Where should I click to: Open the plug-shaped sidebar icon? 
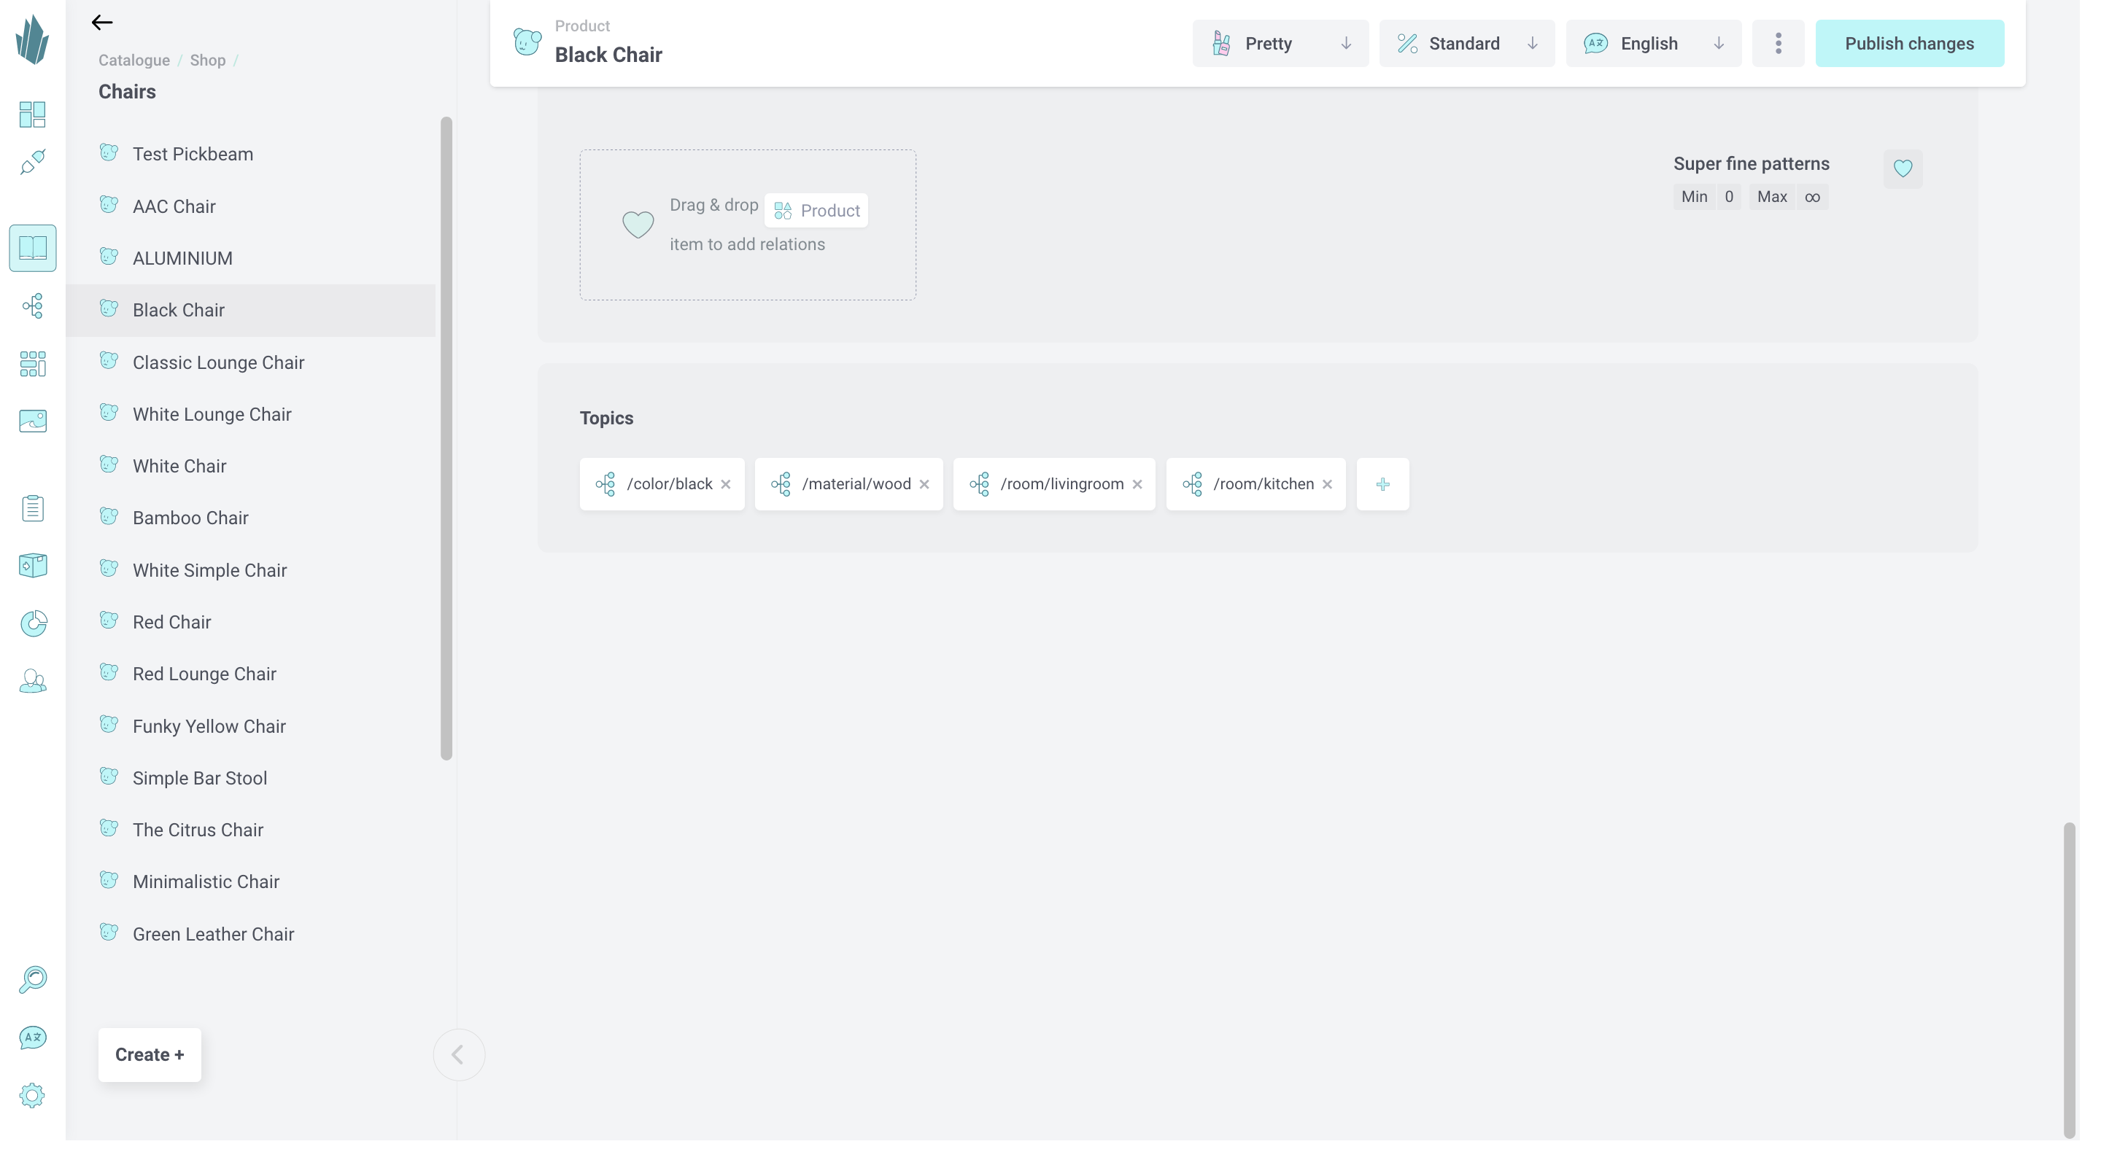point(33,163)
